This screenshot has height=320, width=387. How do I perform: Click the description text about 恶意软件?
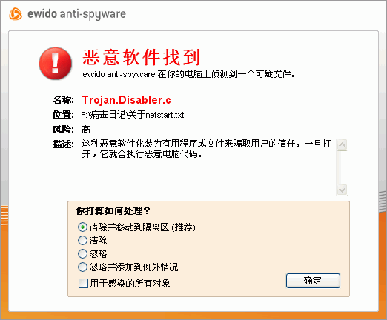click(x=206, y=149)
